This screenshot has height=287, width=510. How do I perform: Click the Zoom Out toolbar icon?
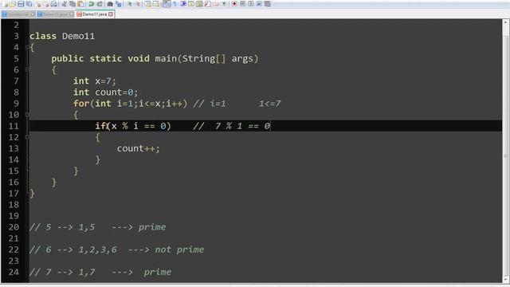(138, 4)
